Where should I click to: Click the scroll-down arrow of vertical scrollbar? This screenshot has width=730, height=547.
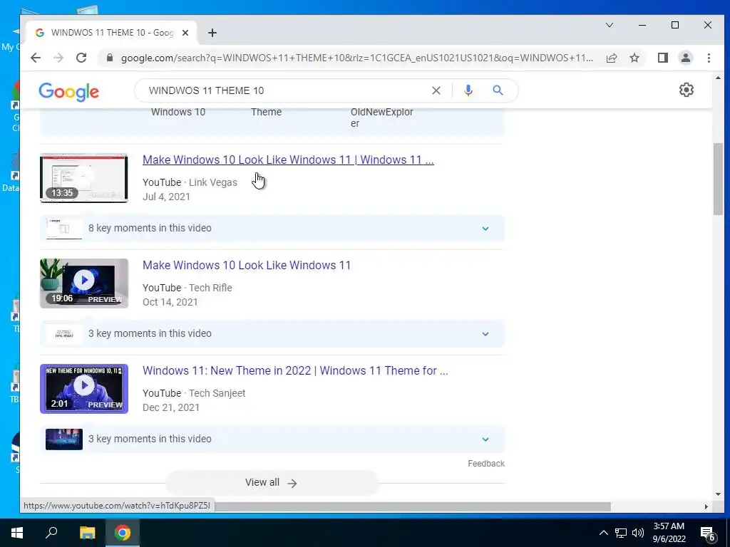pyautogui.click(x=718, y=494)
